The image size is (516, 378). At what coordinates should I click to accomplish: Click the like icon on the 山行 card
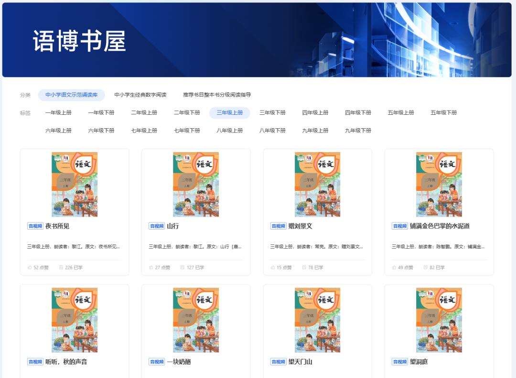pos(150,267)
